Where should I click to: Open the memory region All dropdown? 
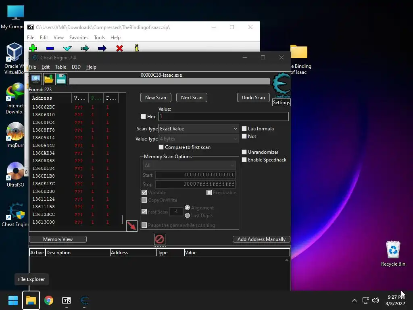click(189, 165)
